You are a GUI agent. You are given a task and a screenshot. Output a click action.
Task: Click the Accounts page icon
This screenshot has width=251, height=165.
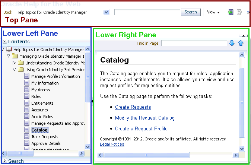click(27, 110)
